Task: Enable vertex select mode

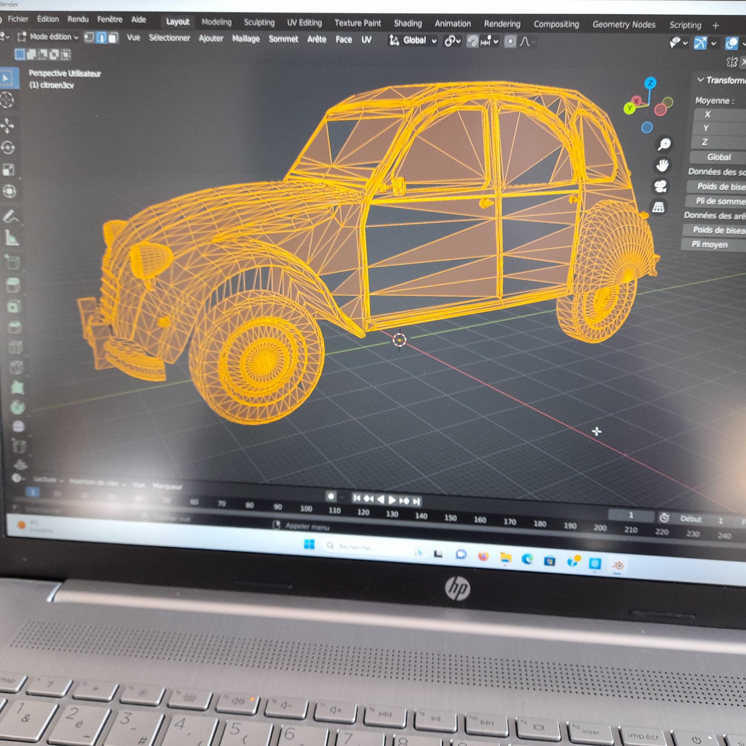Action: pos(89,37)
